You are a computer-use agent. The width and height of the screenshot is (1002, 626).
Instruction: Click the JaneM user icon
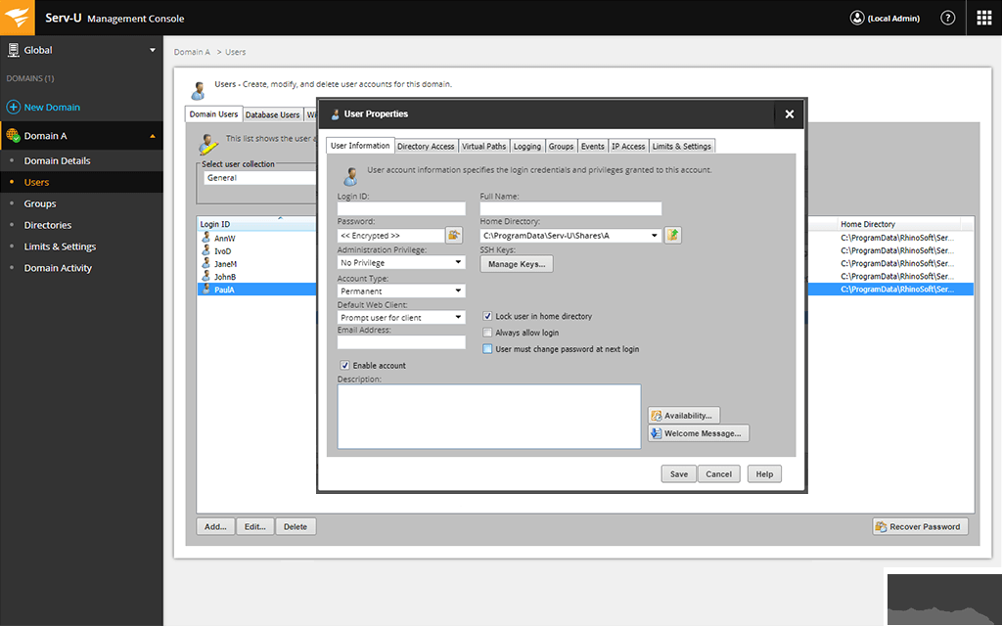(205, 263)
